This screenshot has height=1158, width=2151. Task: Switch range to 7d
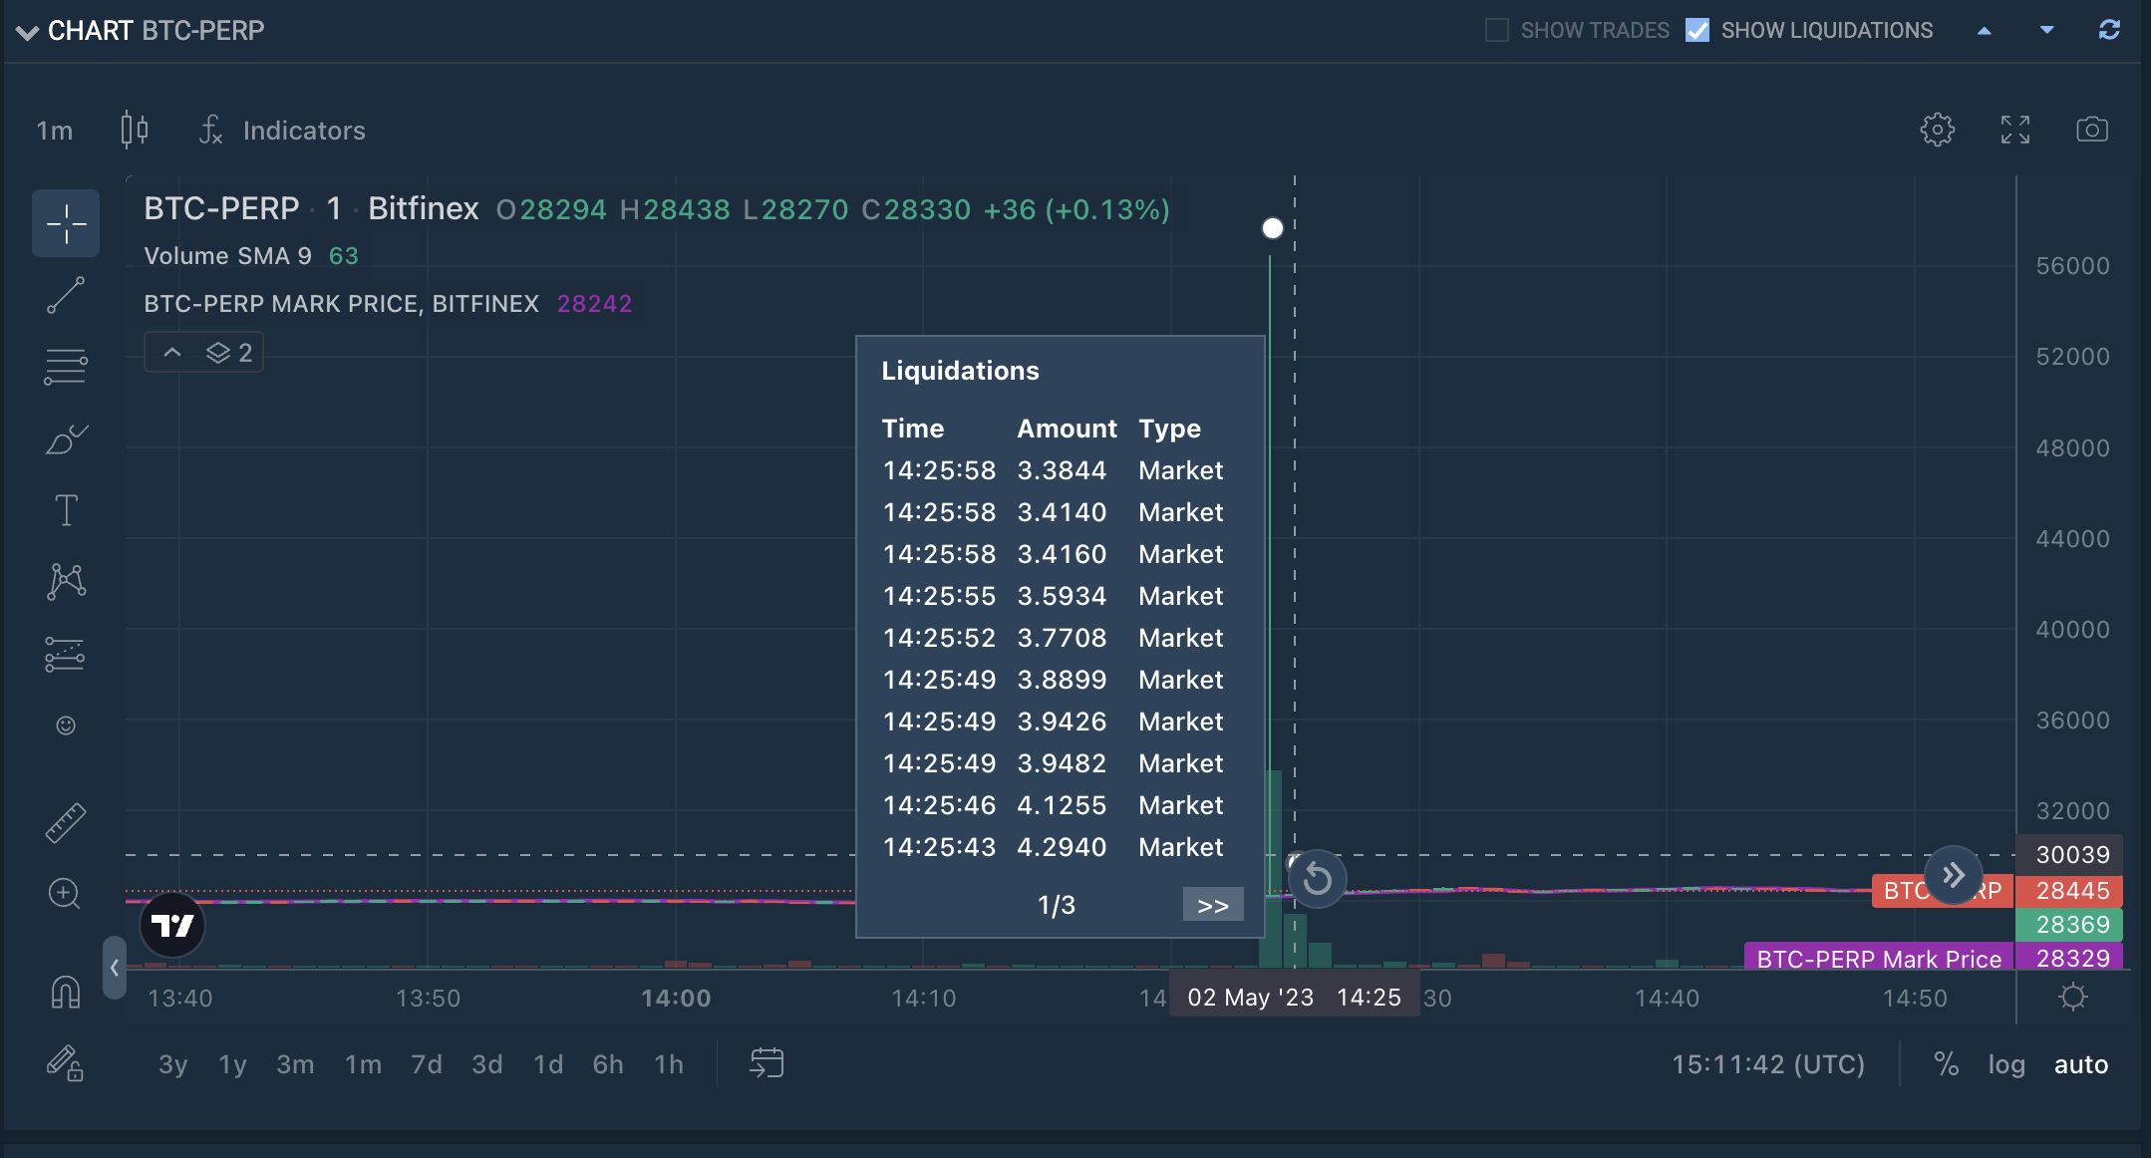pos(426,1064)
